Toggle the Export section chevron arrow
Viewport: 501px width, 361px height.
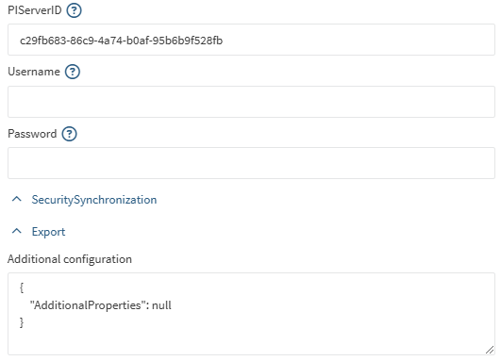[x=17, y=231]
